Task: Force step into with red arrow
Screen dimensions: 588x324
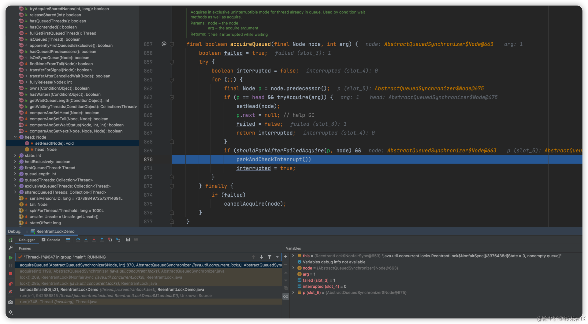Action: click(94, 240)
